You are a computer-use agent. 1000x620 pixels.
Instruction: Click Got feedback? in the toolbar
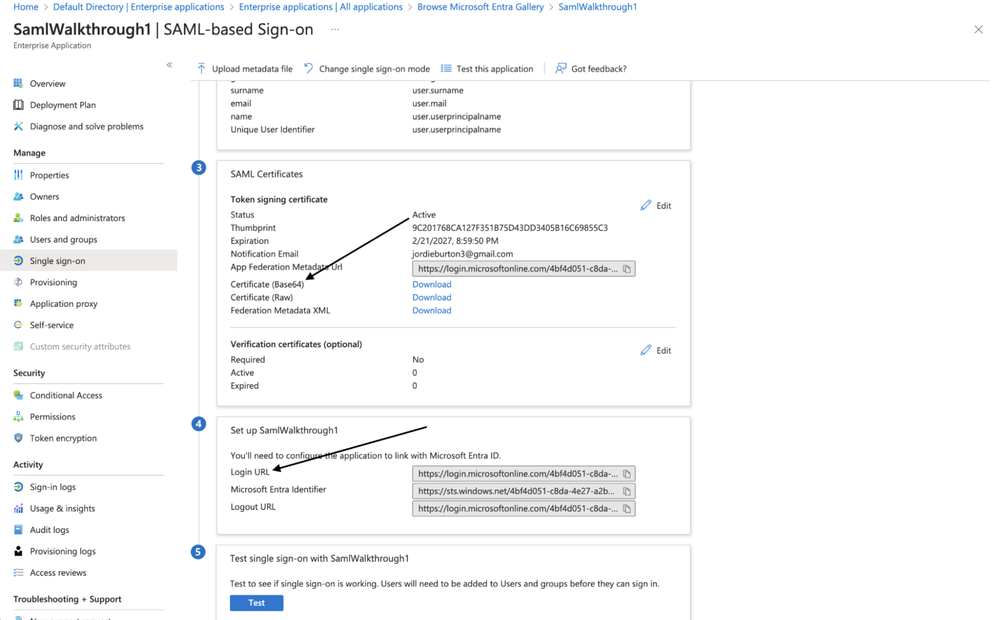591,69
